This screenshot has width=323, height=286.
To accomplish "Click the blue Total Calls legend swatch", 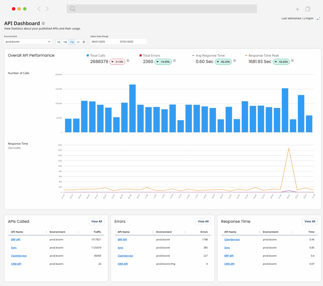I will tap(88, 55).
